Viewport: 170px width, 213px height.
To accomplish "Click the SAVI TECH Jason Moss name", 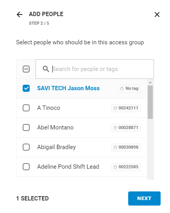I will click(x=68, y=88).
